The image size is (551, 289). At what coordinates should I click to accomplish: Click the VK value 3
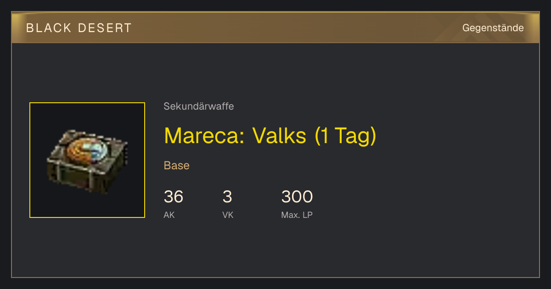(227, 197)
